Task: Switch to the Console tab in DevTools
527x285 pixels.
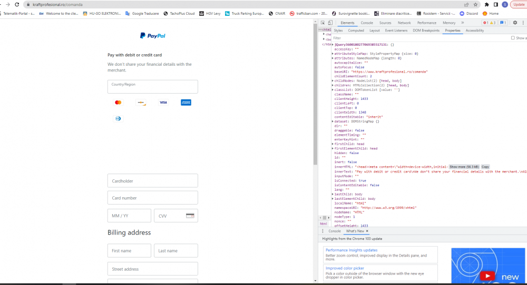Action: 367,23
